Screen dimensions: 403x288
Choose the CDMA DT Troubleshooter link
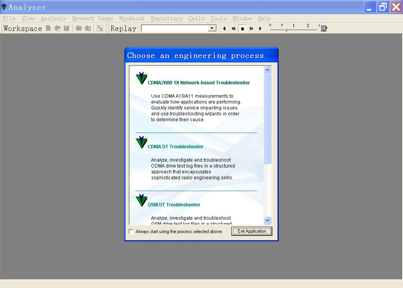pos(176,147)
